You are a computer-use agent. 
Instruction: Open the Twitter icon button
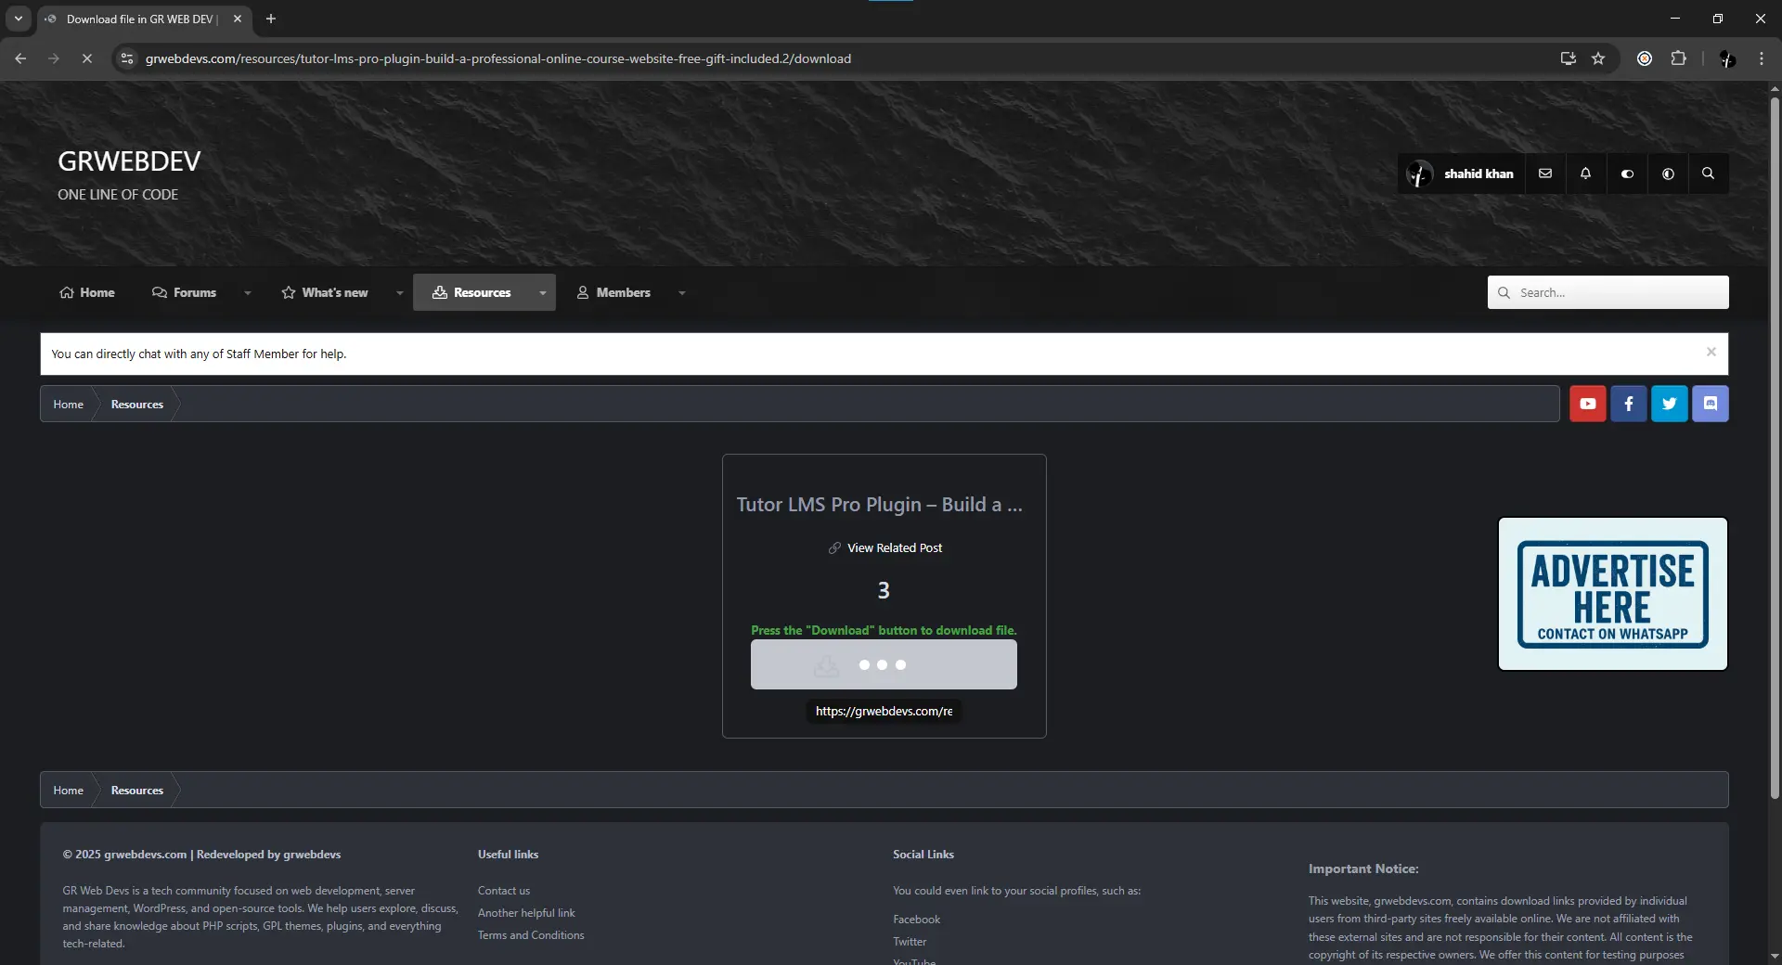coord(1669,404)
